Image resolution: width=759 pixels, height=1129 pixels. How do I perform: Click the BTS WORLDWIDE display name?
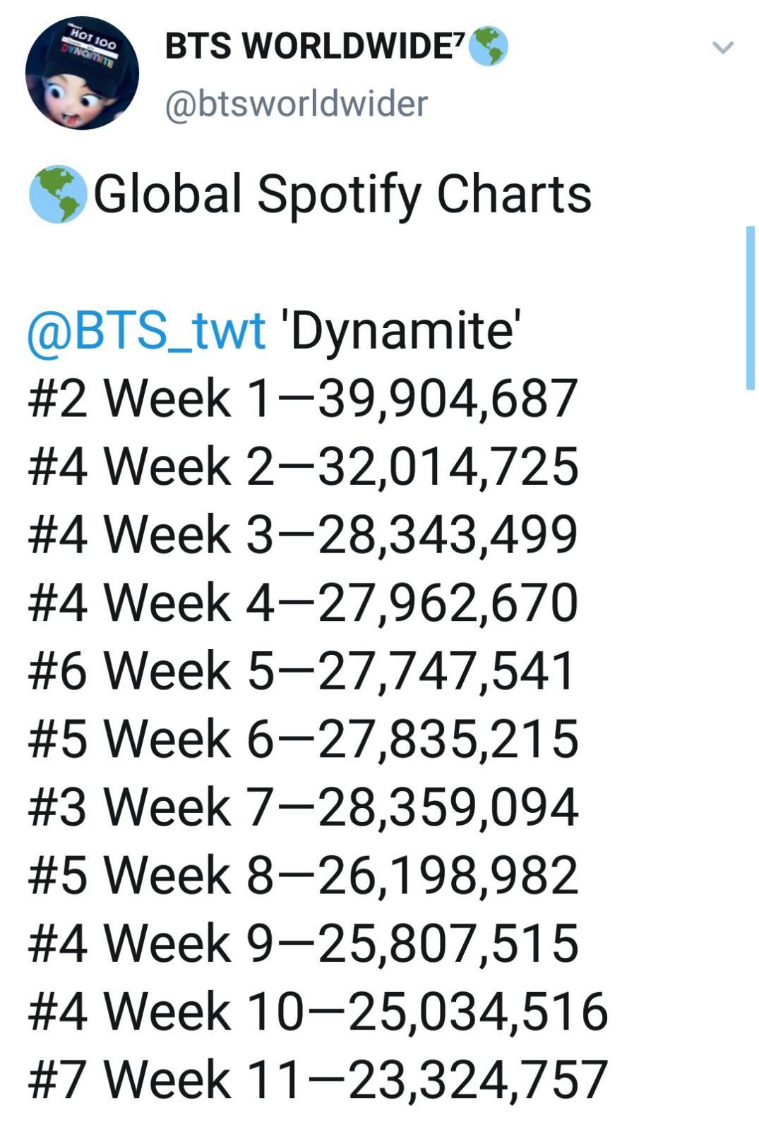pyautogui.click(x=315, y=47)
